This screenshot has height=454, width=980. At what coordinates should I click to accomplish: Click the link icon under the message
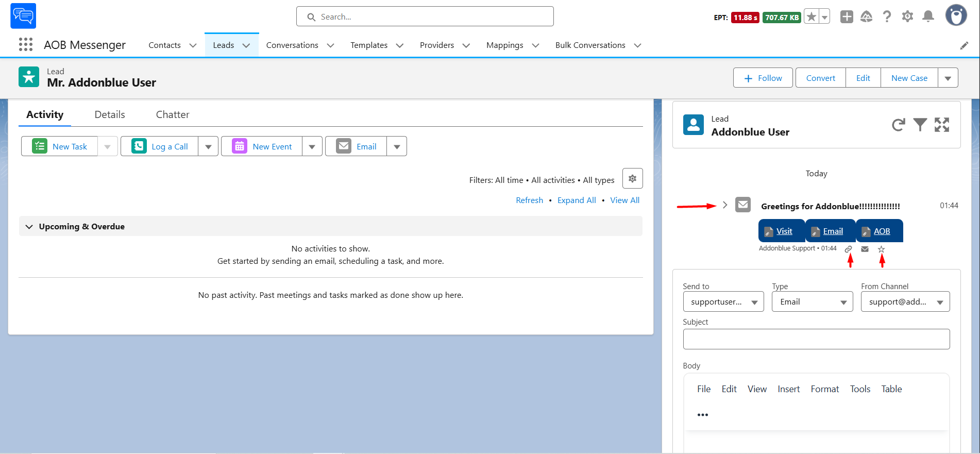848,249
